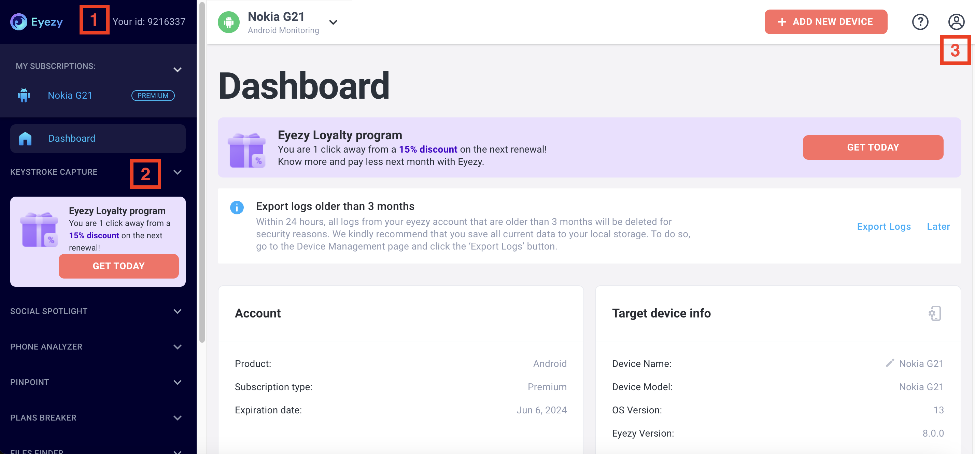Click the Add New Device button
This screenshot has height=454, width=975.
[825, 22]
